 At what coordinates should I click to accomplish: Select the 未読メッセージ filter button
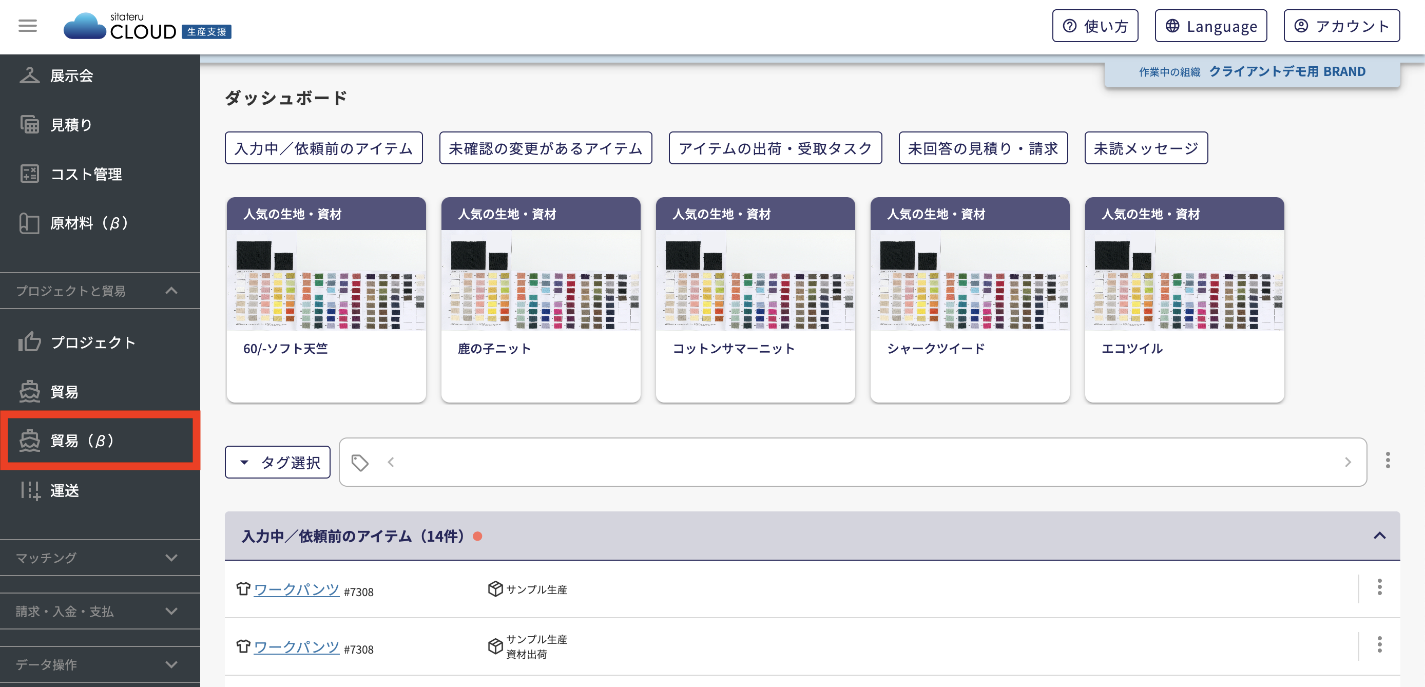click(x=1146, y=148)
